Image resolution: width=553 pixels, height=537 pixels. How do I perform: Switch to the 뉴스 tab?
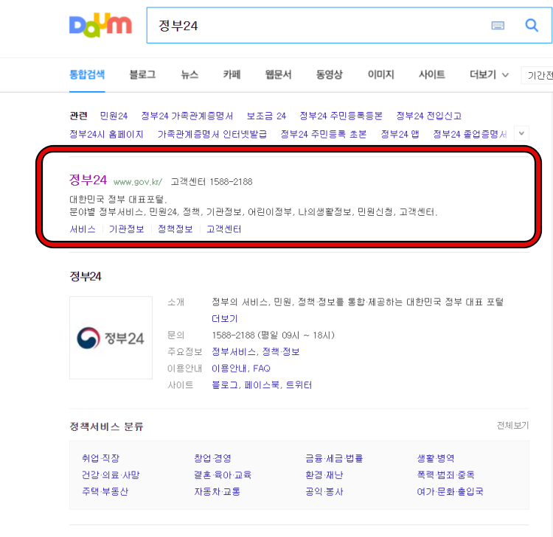coord(189,74)
